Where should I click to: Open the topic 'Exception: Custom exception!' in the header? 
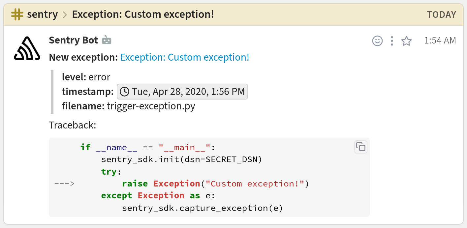click(x=143, y=14)
